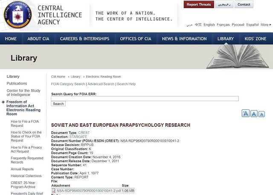Image resolution: width=273 pixels, height=195 pixels.
Task: Open Historical Collections link
Action: tap(26, 176)
